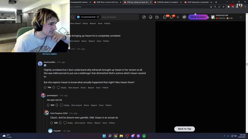The image size is (248, 139).
Task: Open the Reddit coins icon in header
Action: (x=150, y=17)
